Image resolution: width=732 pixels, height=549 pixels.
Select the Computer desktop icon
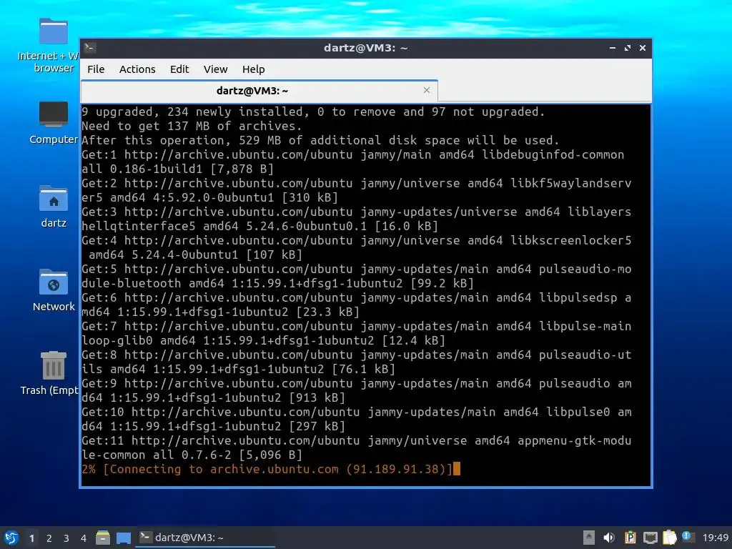coord(53,123)
